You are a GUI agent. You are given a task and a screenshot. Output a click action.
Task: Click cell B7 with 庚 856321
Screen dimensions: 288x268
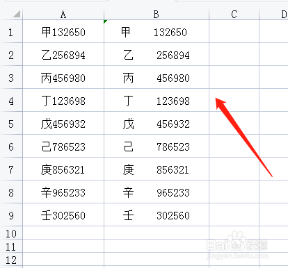point(157,169)
